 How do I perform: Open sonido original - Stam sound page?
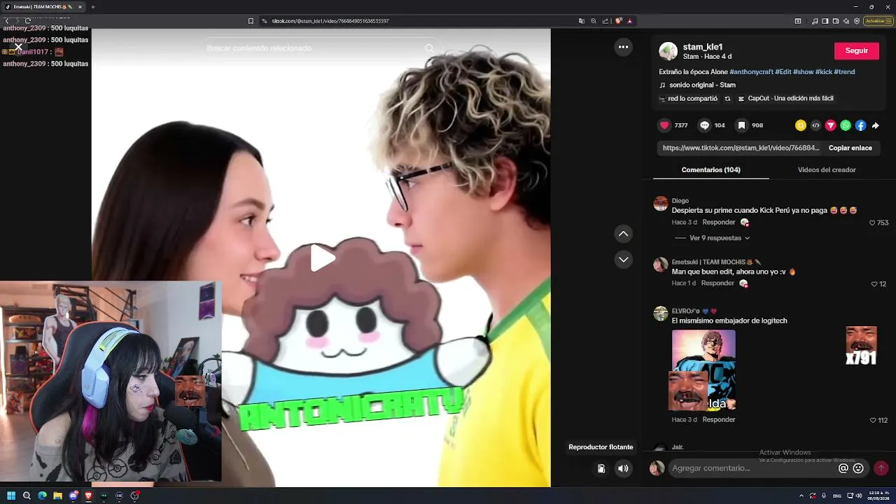click(702, 85)
